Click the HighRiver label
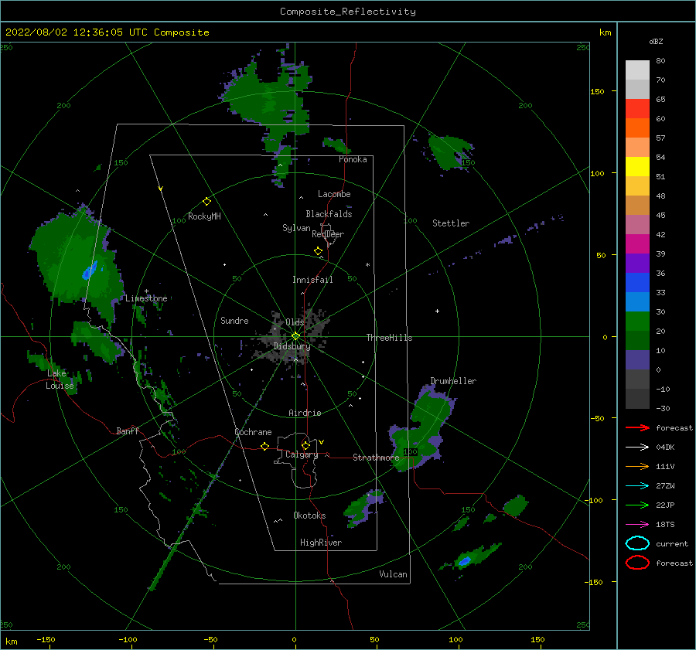Screen dimensions: 696x650 (x=321, y=543)
